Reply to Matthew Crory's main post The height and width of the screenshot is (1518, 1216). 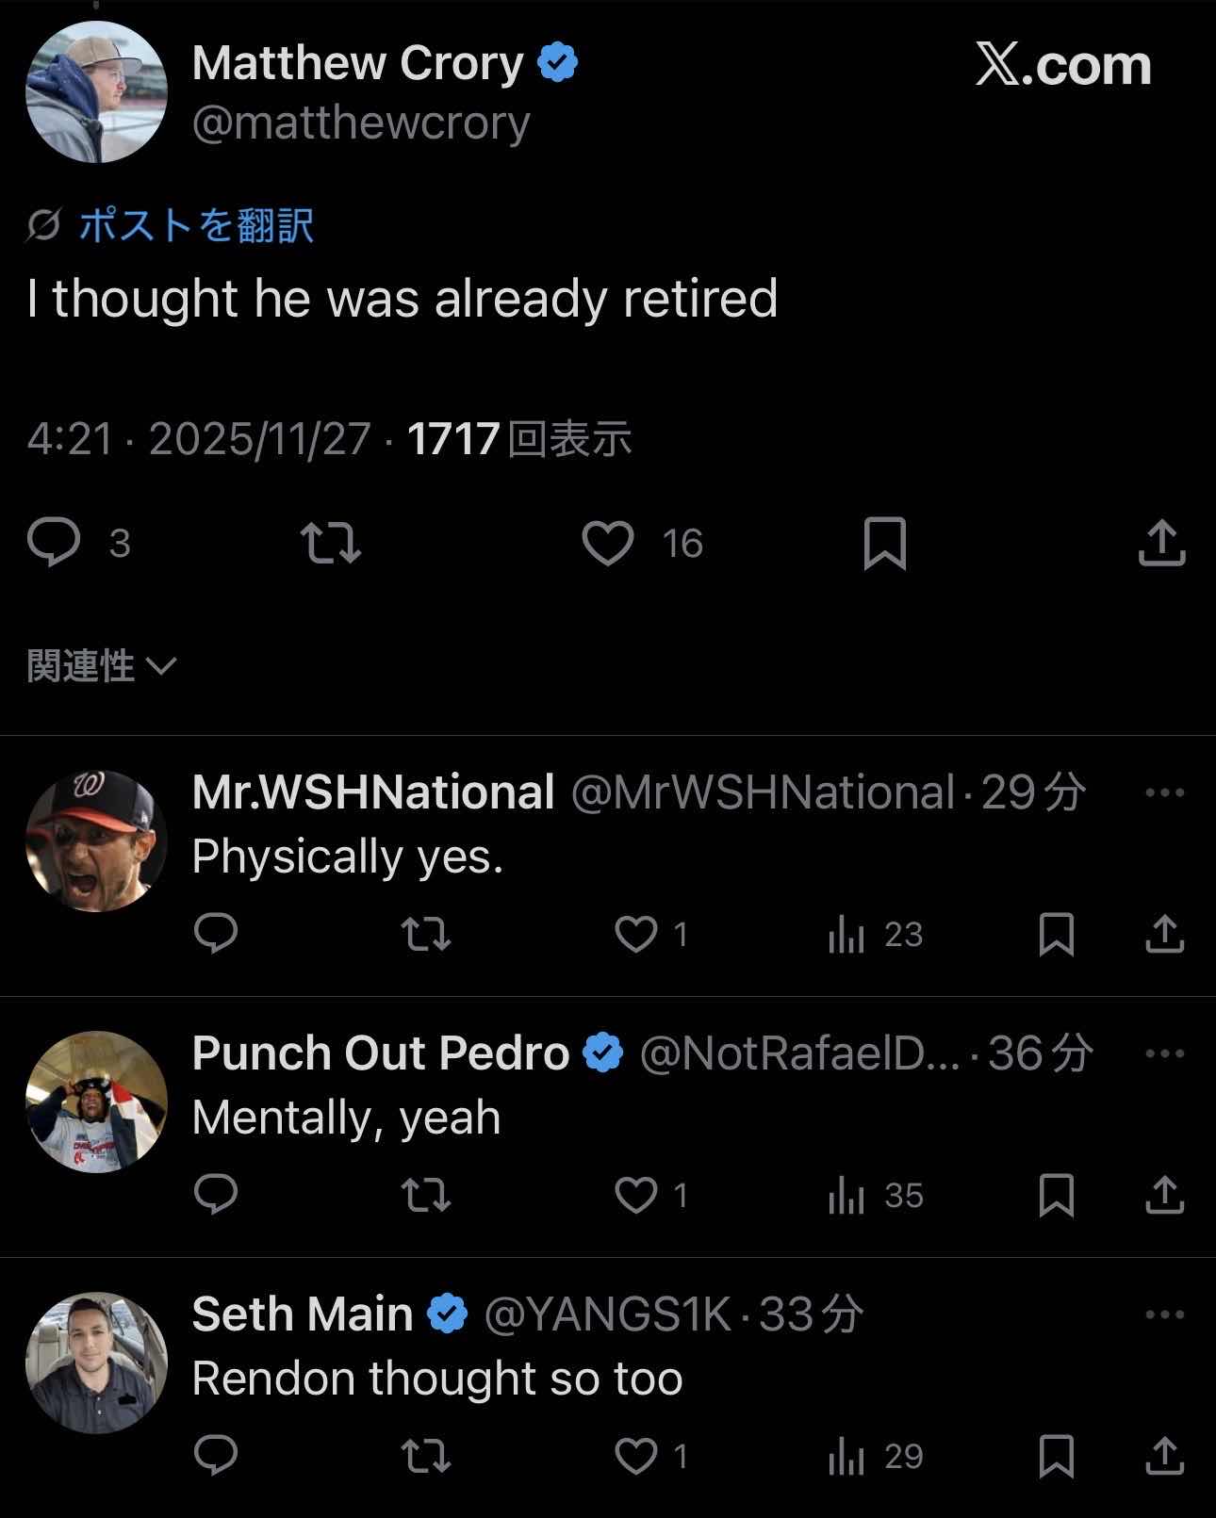pos(55,543)
